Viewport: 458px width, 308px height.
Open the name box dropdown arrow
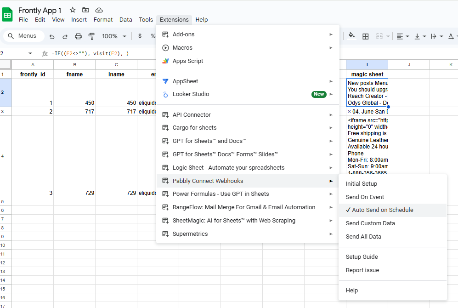30,53
